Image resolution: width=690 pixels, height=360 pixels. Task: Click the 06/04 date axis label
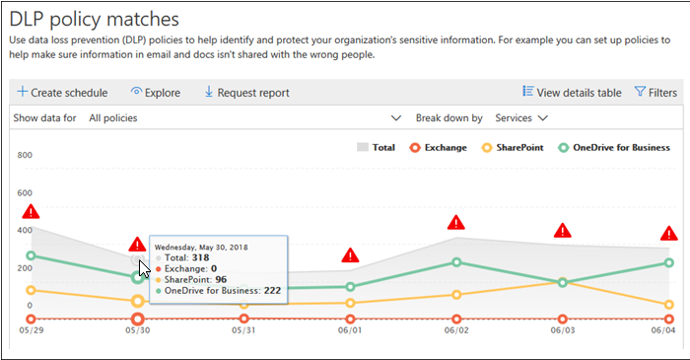[x=663, y=330]
